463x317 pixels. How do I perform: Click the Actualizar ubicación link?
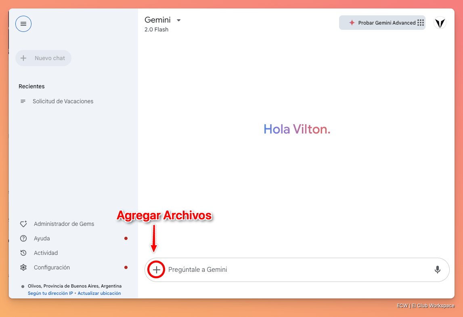99,293
